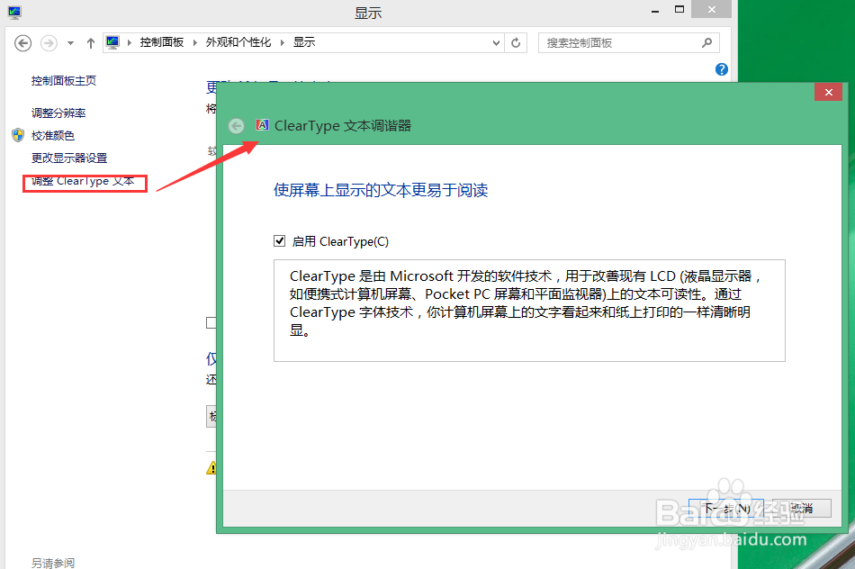
Task: Click the ClearType icon in the dialog title bar
Action: pos(262,125)
